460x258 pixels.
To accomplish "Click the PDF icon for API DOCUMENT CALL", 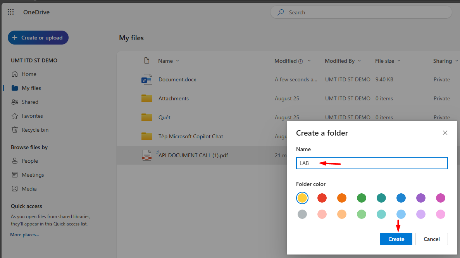I will tap(147, 155).
